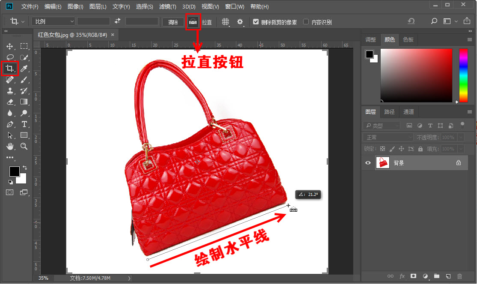The image size is (477, 284).
Task: Click the rainbow hue slider strip
Action: point(463,75)
